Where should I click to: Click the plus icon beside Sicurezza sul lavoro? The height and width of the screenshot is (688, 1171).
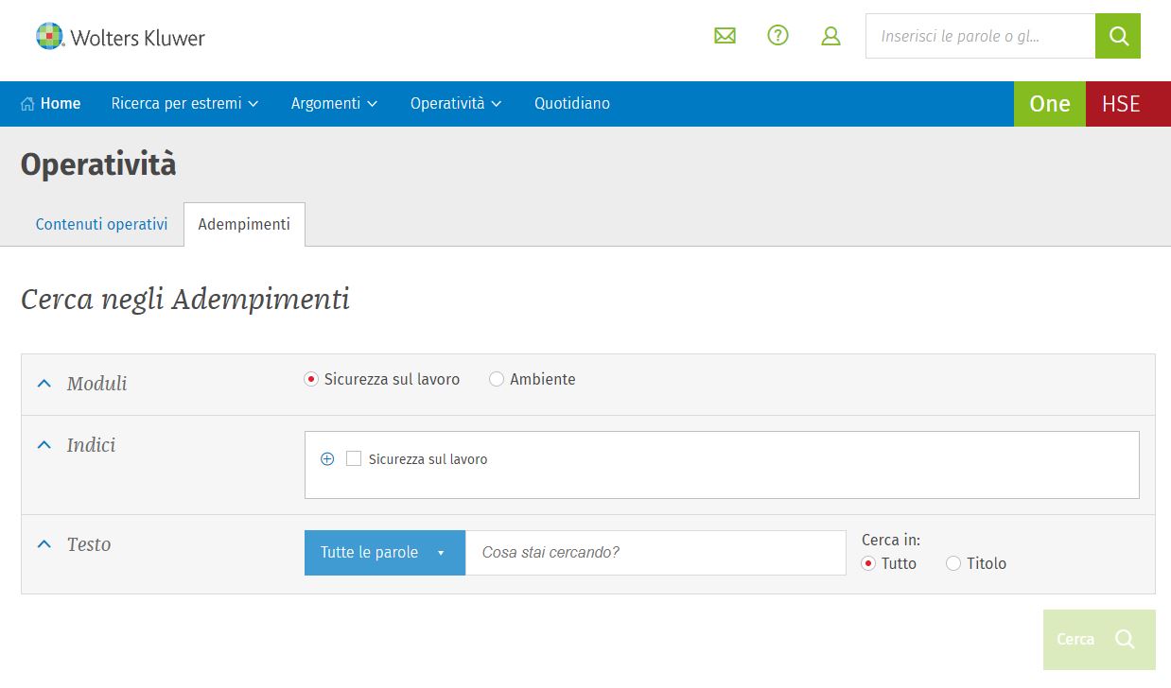[x=327, y=459]
